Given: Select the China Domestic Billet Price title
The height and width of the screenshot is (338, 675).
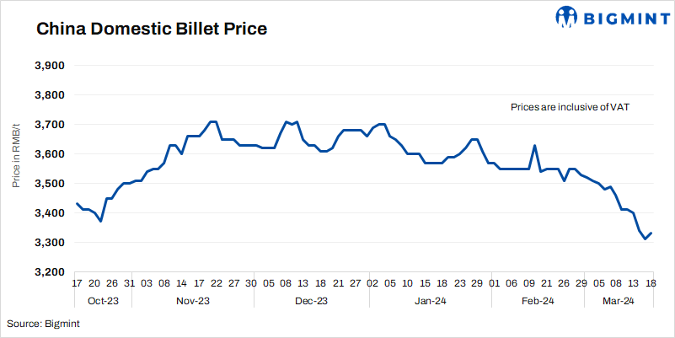Looking at the screenshot, I should pos(152,30).
